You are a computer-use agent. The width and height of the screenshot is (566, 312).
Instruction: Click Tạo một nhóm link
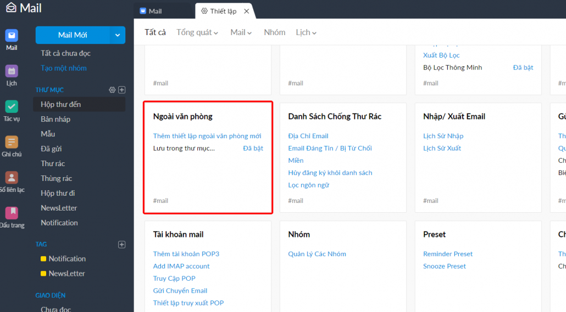click(x=64, y=68)
